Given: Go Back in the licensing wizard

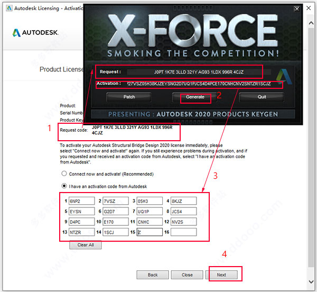Looking at the screenshot, I should (x=153, y=275).
